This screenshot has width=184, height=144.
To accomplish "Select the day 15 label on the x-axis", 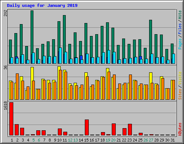I will 86,140.
